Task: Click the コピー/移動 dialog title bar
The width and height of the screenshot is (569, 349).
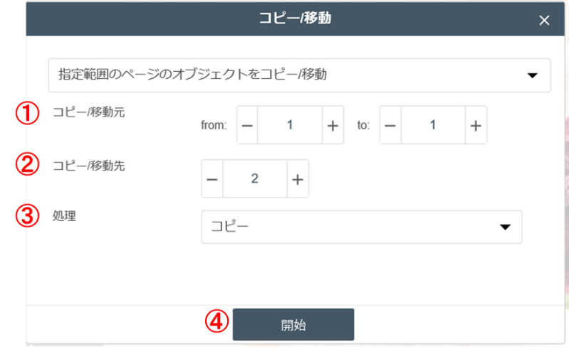Action: [285, 19]
